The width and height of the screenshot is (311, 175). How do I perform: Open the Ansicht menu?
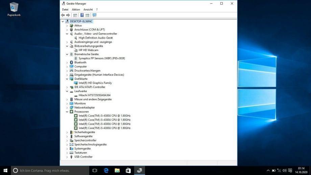point(88,9)
